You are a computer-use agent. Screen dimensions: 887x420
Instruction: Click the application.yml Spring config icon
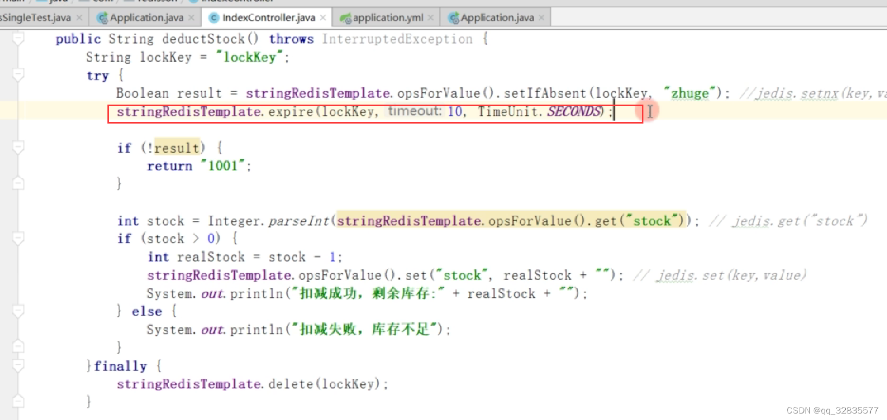345,18
